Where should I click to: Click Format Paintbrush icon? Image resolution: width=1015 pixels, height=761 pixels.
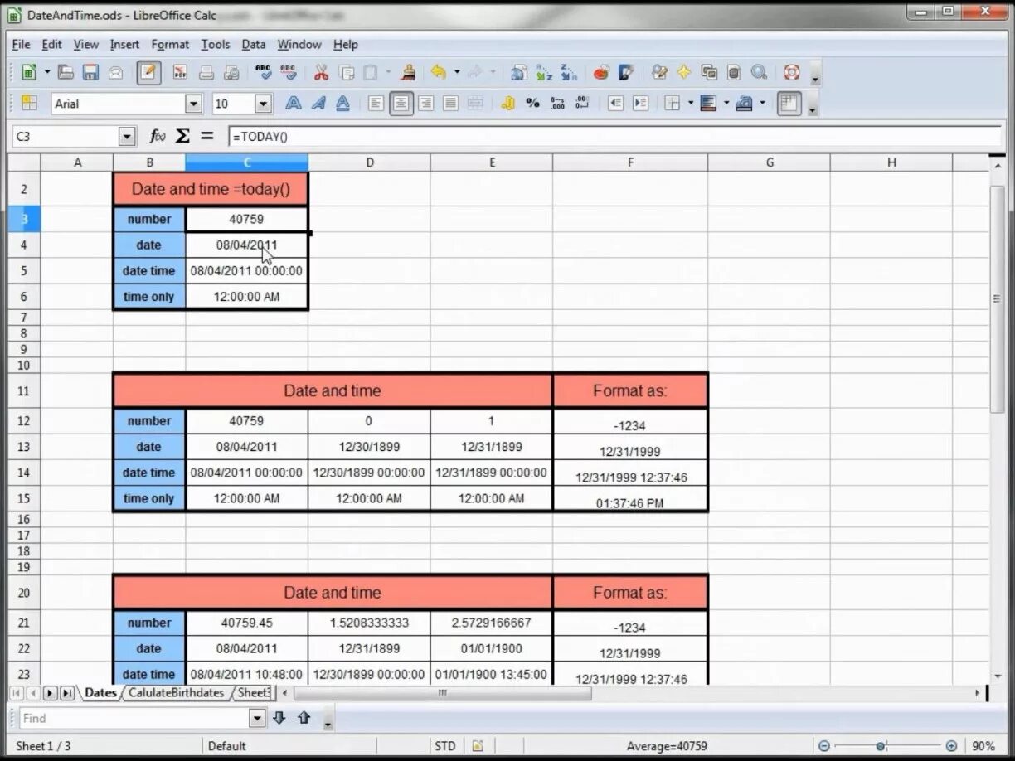[x=408, y=72]
